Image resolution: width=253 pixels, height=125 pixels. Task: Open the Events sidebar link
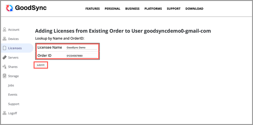pos(13,94)
